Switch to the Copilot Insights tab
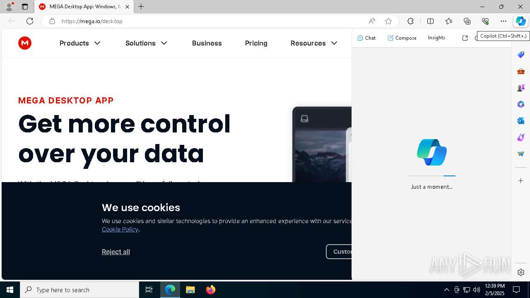Viewport: 530px width, 298px height. (x=436, y=38)
